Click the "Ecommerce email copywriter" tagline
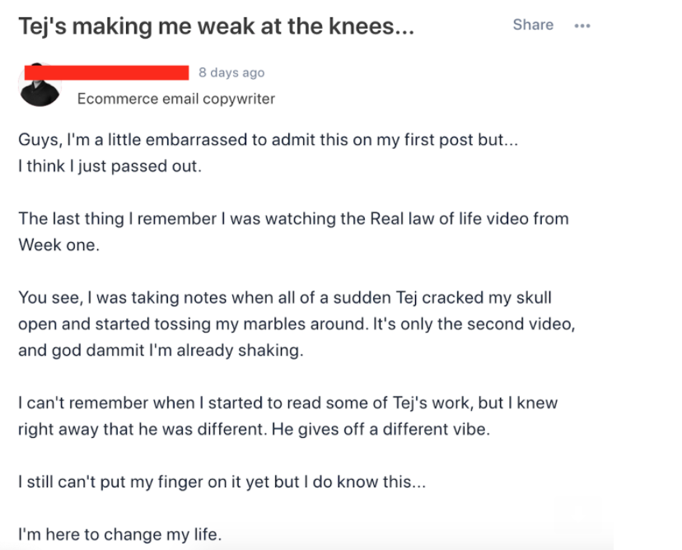This screenshot has width=682, height=550. pos(176,99)
